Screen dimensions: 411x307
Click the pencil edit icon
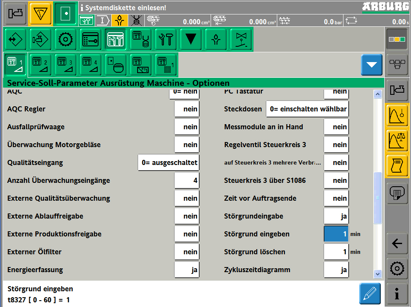point(369,294)
